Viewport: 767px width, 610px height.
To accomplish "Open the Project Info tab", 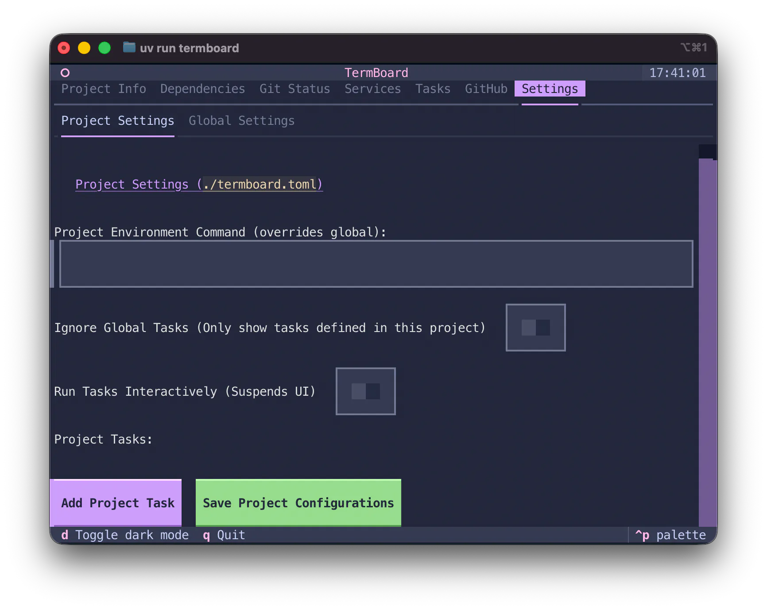I will 104,89.
